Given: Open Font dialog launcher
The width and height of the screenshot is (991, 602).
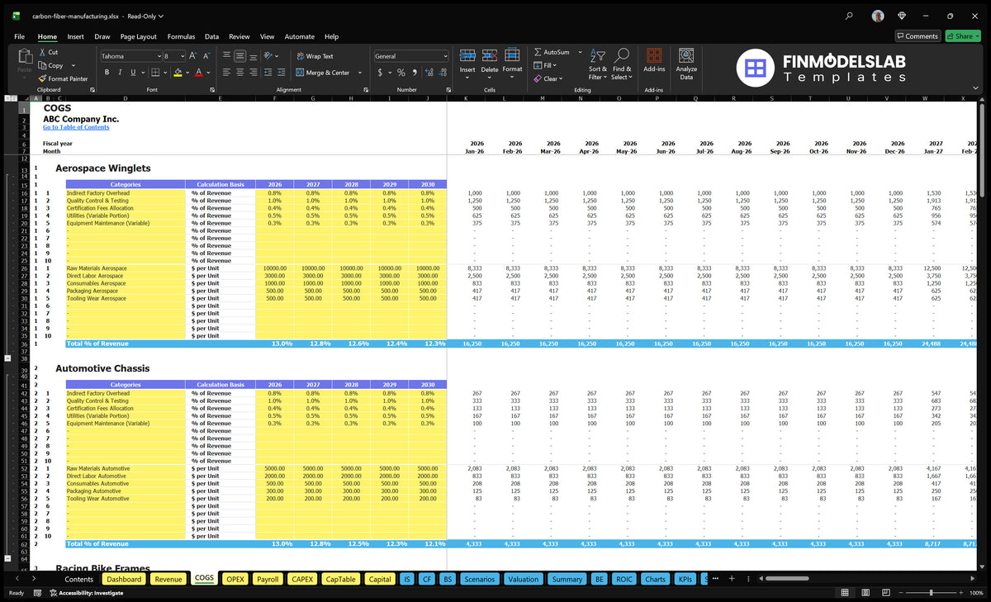Looking at the screenshot, I should click(x=211, y=89).
